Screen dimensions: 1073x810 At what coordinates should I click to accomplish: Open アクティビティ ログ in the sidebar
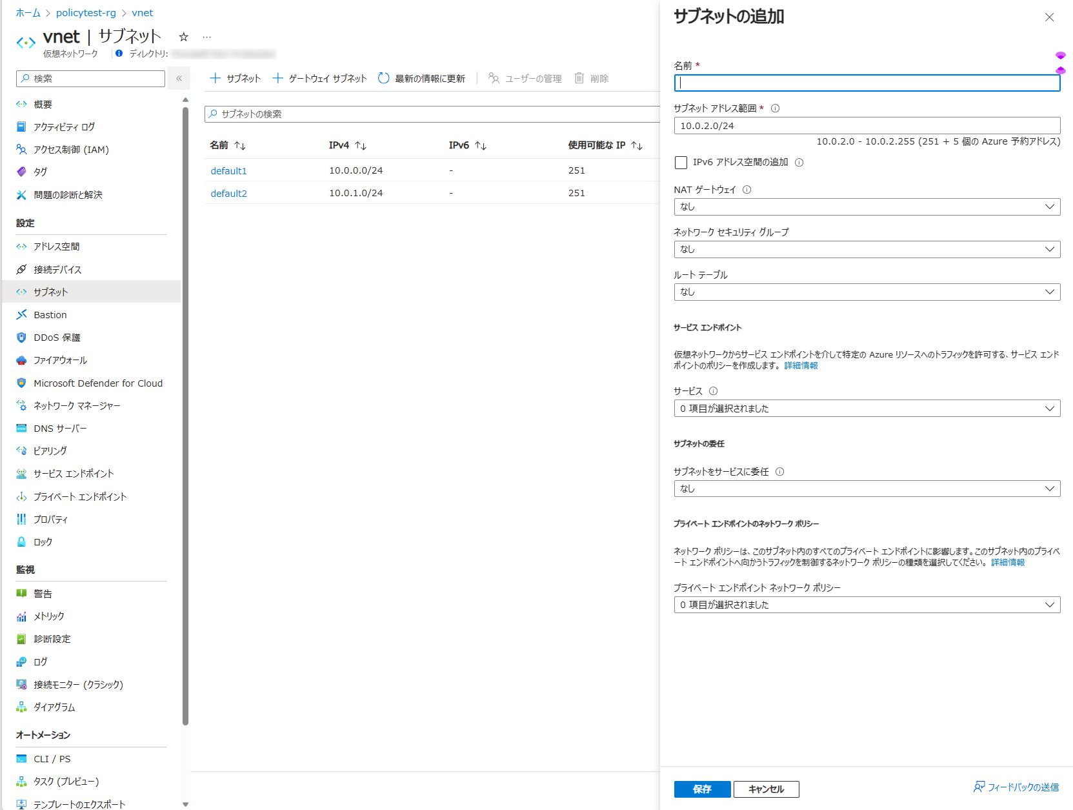point(64,127)
